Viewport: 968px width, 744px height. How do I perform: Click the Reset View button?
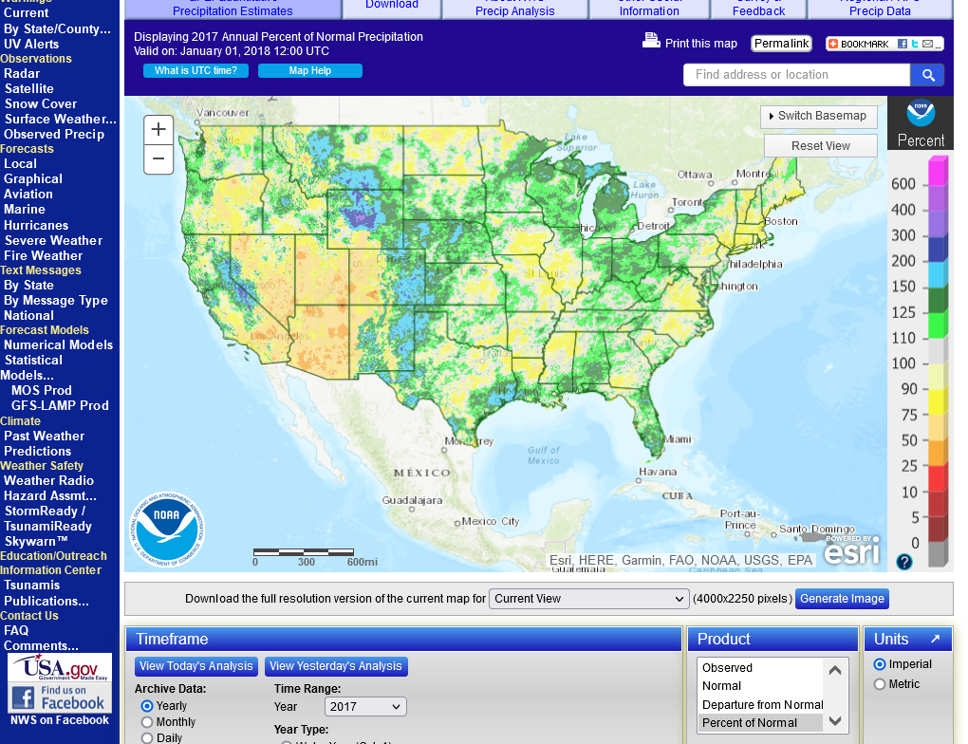[821, 146]
